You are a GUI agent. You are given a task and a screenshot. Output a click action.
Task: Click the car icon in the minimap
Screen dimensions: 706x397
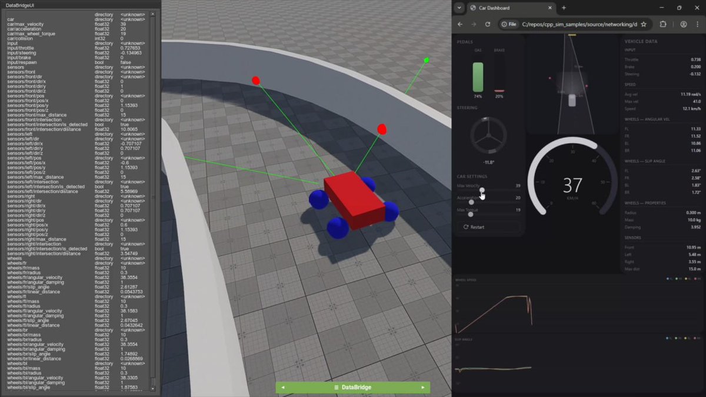point(572,99)
